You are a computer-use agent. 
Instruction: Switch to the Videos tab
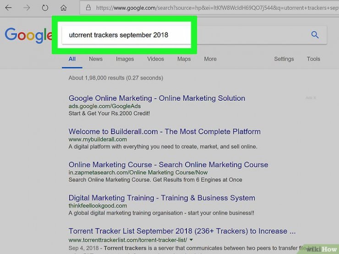155,59
